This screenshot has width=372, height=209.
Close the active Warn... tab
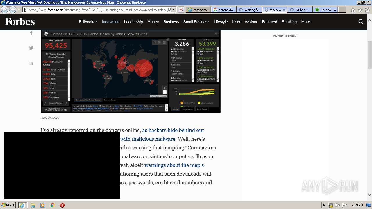pos(284,10)
